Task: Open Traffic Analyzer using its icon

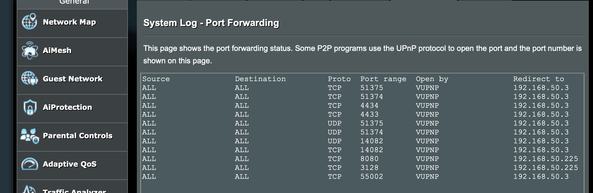Action: click(29, 191)
